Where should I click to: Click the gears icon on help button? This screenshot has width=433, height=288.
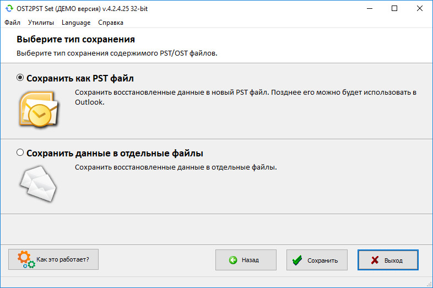(x=26, y=259)
